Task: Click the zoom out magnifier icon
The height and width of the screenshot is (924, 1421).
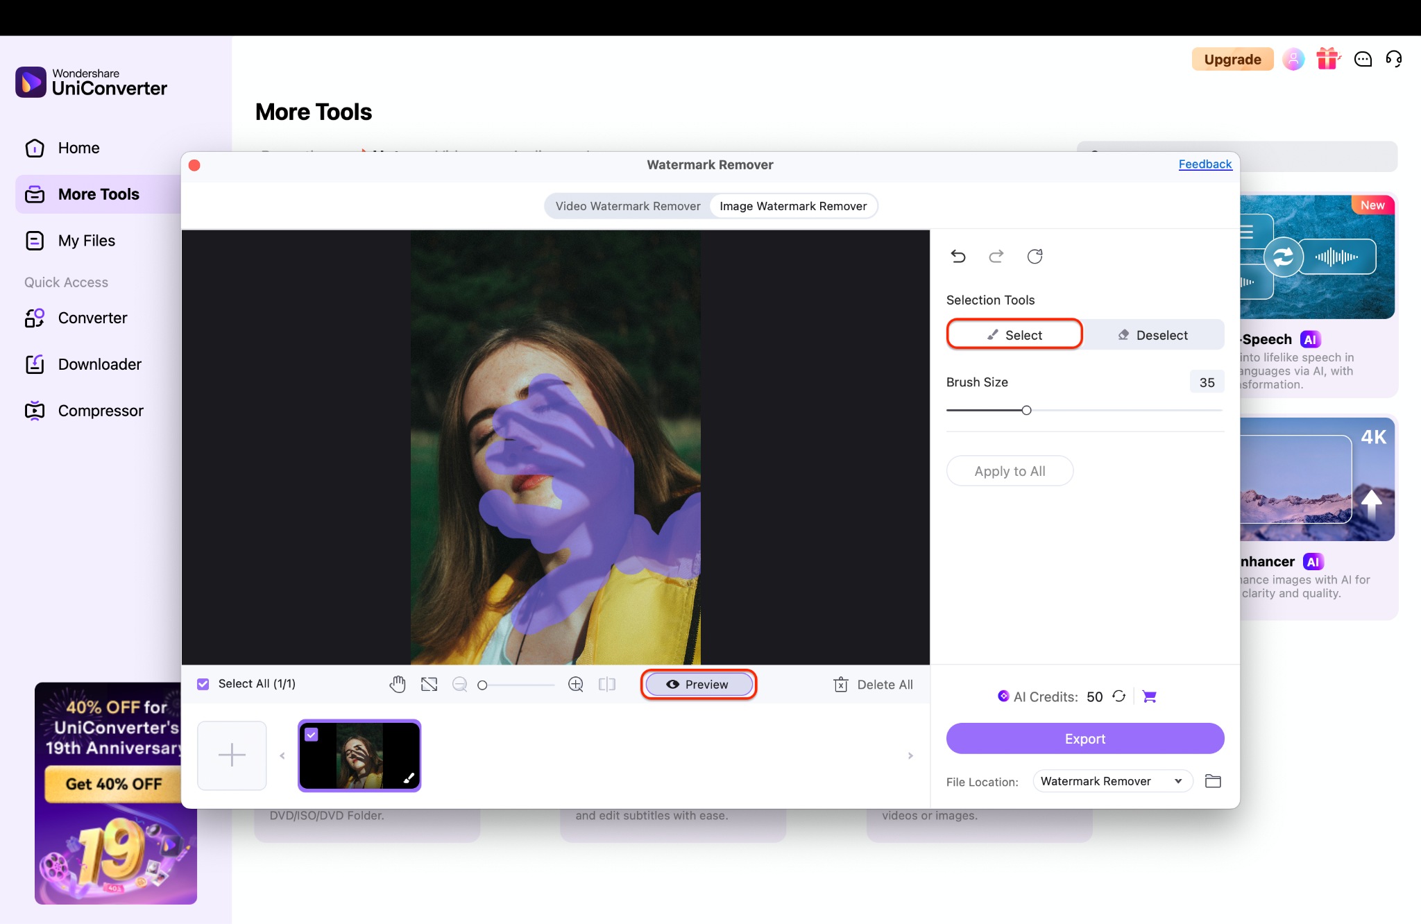Action: [459, 685]
